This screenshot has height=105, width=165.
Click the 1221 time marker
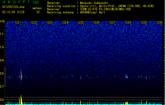(18, 23)
